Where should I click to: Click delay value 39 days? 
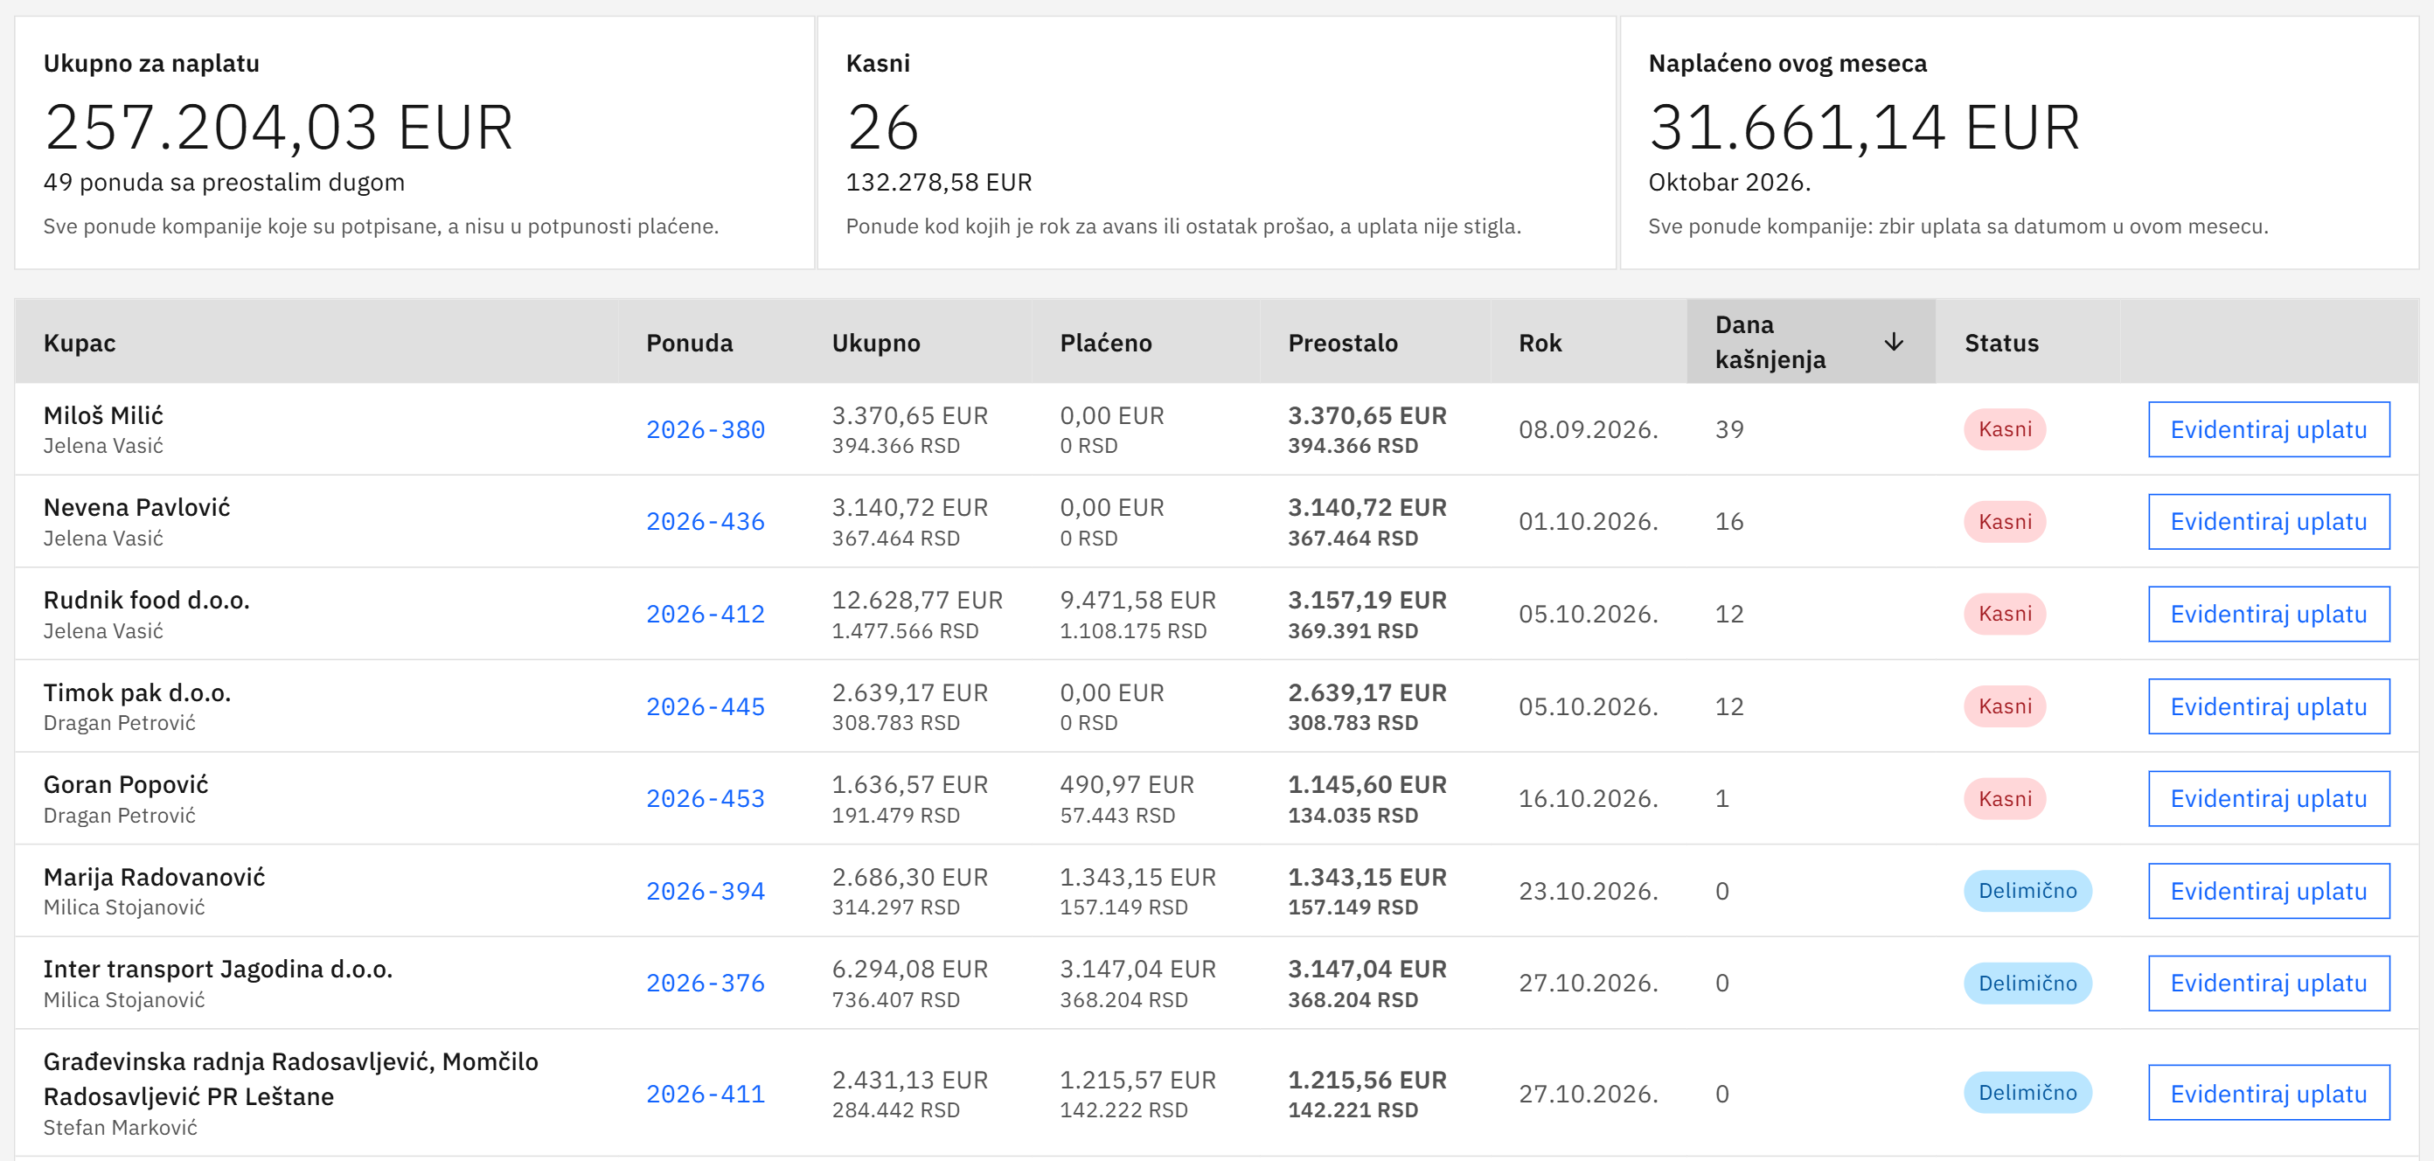[1729, 430]
